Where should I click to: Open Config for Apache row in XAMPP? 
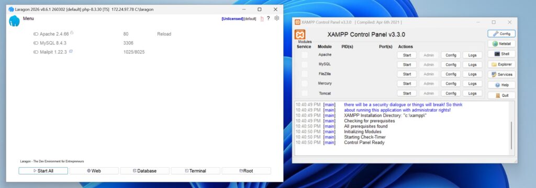coord(451,55)
